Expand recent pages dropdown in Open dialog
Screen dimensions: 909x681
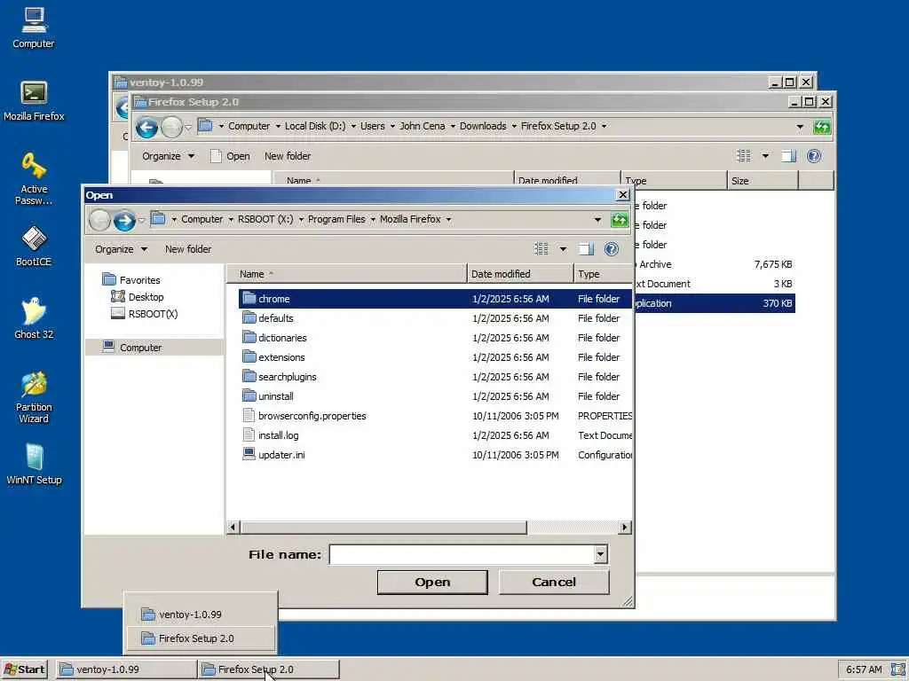click(x=141, y=220)
